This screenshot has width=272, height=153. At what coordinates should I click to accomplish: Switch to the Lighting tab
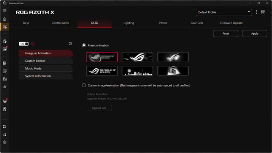tap(129, 23)
